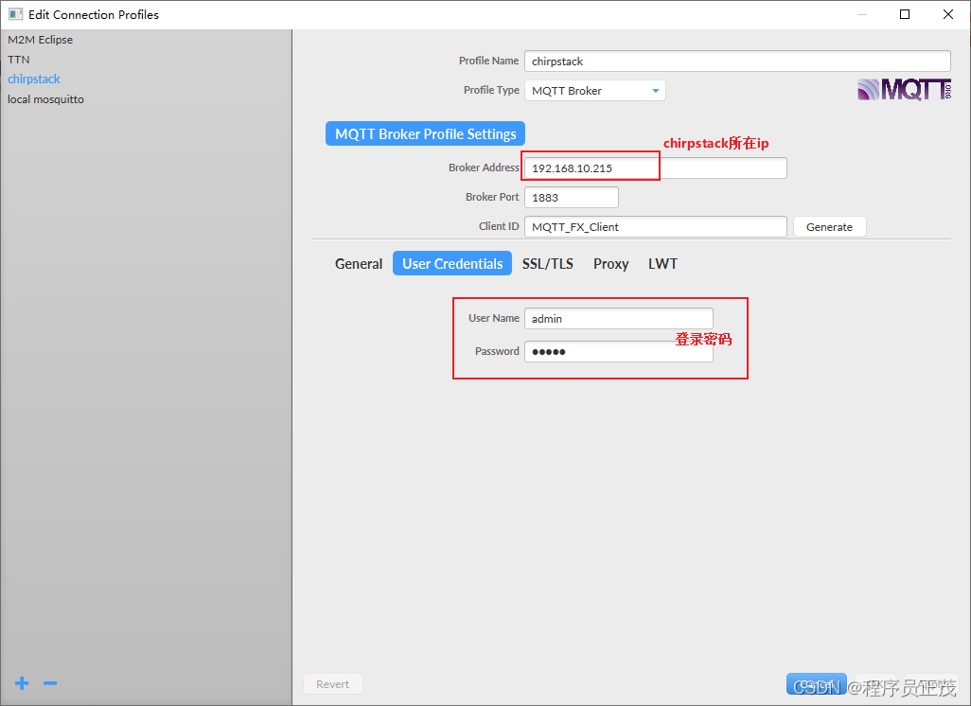Click MQTT Broker Profile Settings header
971x706 pixels.
point(426,133)
